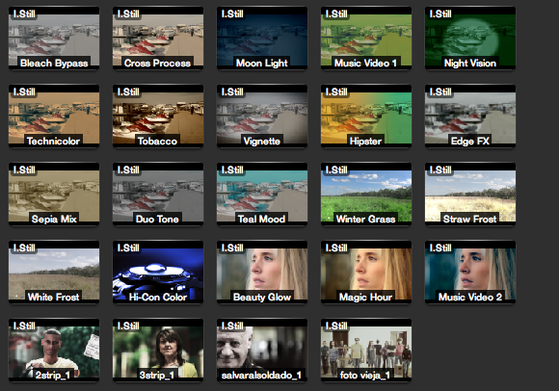Select the Night Vision preset thumbnail
559x391 pixels.
[470, 38]
